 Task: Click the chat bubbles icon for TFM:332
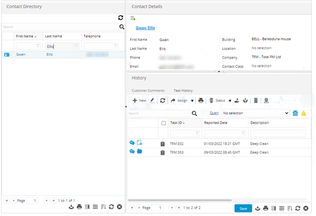tap(132, 143)
